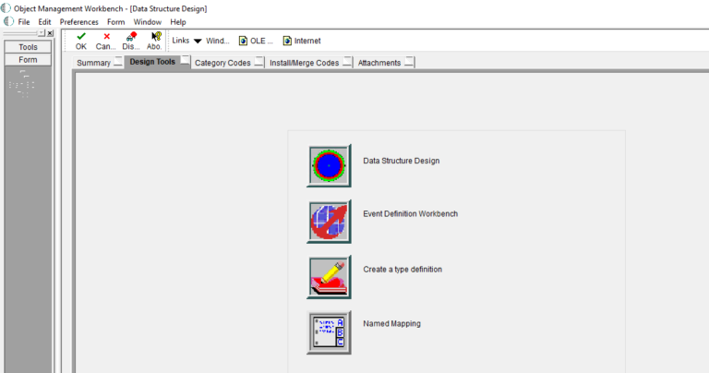Expand the Form side panel section
709x373 pixels.
pyautogui.click(x=28, y=60)
